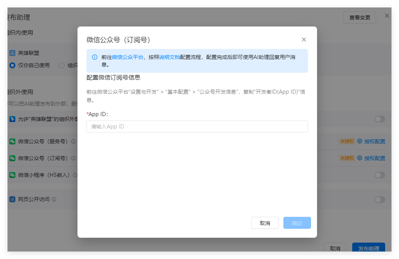Select the 组织 radio option behind the dialog
Screen dimensions: 399x259
(x=62, y=65)
